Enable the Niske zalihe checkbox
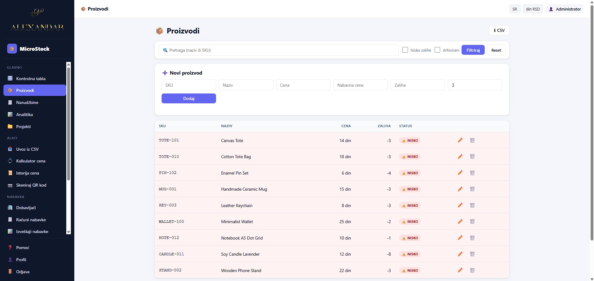The image size is (594, 281). coord(405,50)
